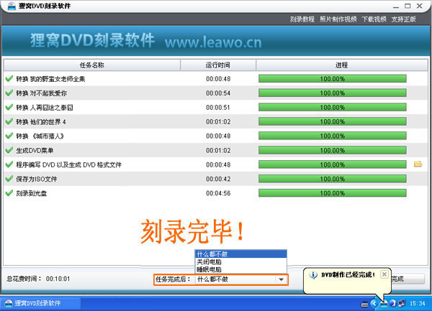This screenshot has width=432, height=311.
Task: Open the 任务完成后 dropdown arrow
Action: pyautogui.click(x=281, y=279)
